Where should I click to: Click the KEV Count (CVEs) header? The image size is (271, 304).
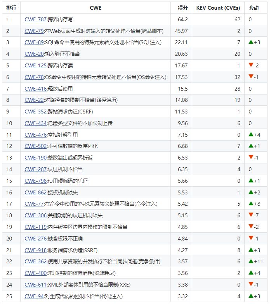coord(218,8)
